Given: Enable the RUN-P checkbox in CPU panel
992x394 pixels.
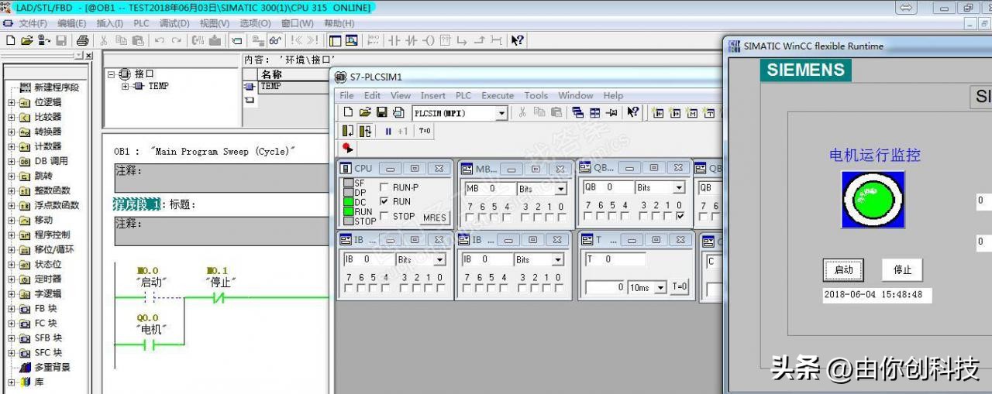Looking at the screenshot, I should coord(384,187).
